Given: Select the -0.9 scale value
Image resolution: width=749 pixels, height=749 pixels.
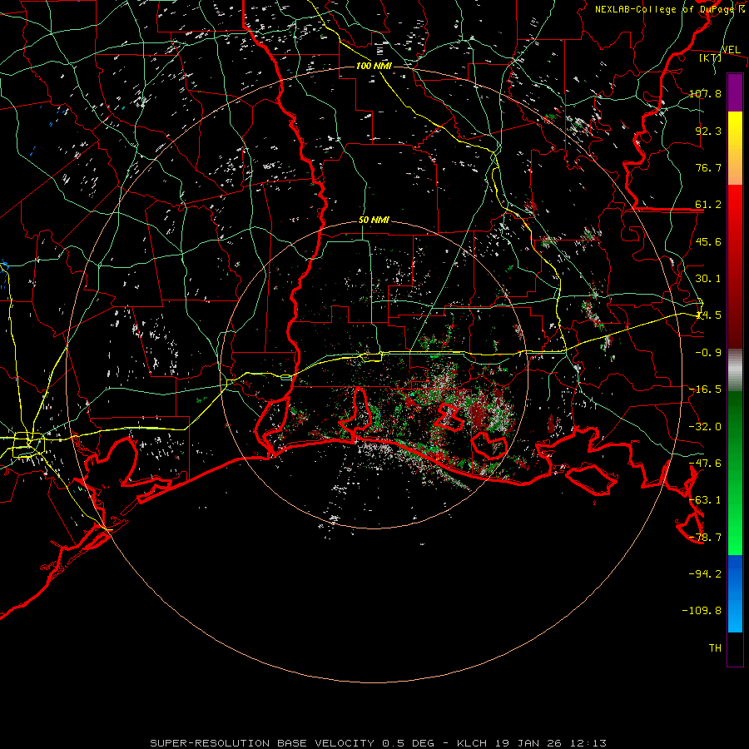Looking at the screenshot, I should tap(708, 353).
